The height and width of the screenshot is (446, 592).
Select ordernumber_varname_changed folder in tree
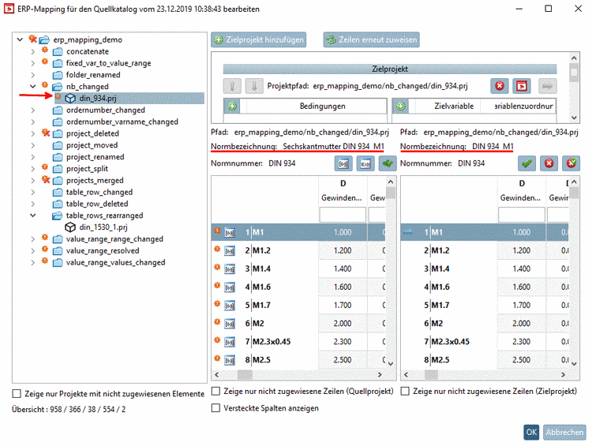(122, 122)
